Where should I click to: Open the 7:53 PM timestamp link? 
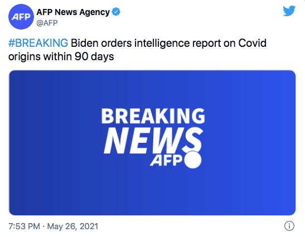24,226
